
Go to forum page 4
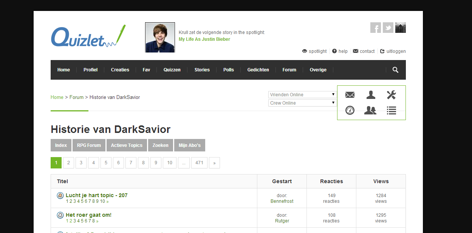pyautogui.click(x=93, y=163)
